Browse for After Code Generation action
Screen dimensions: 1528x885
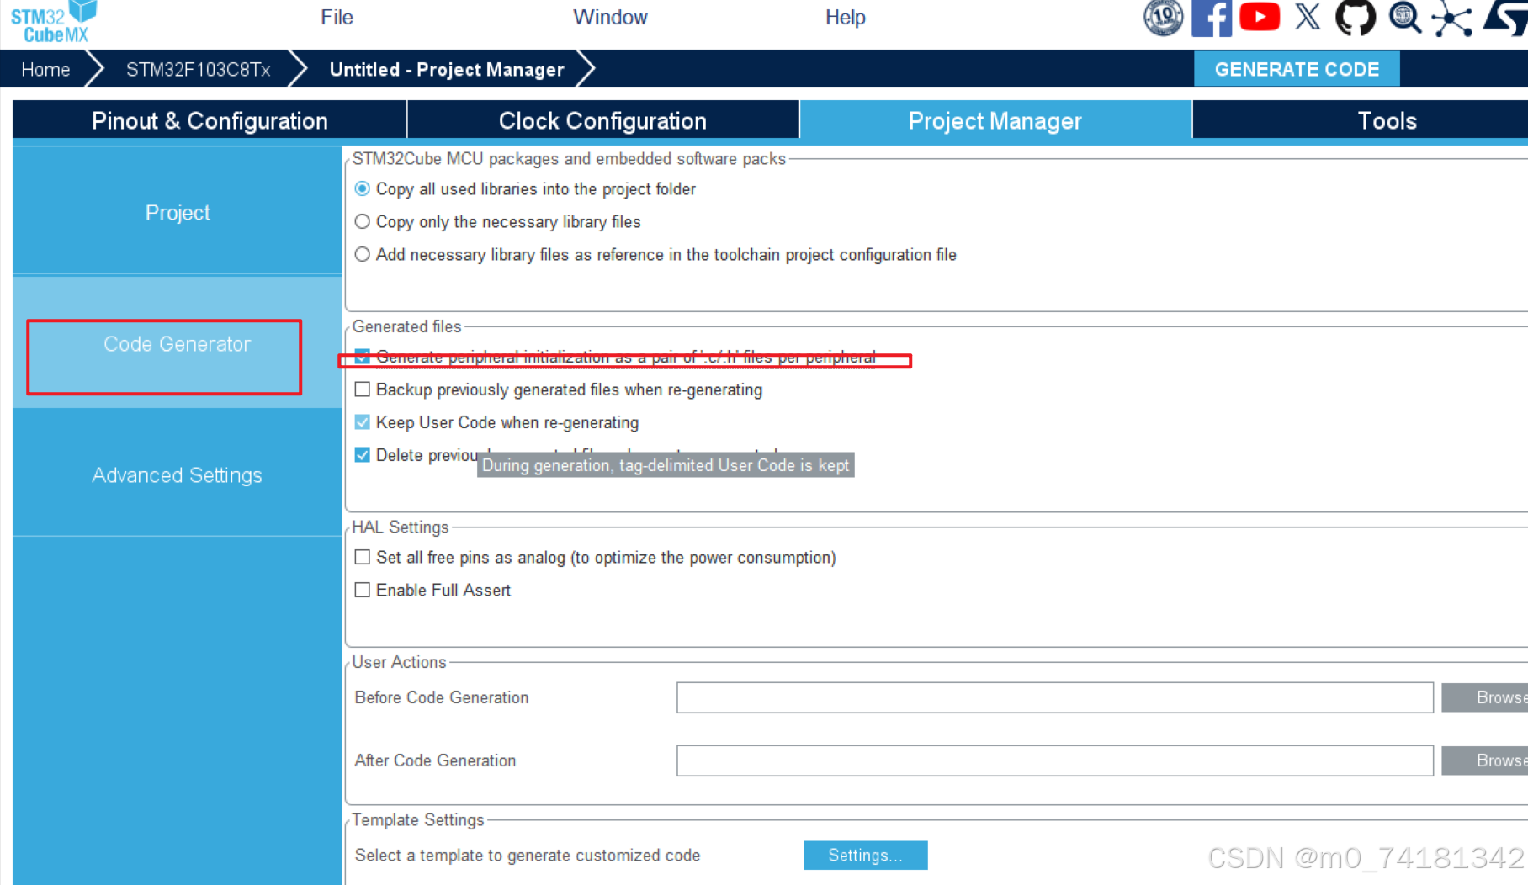(x=1486, y=760)
